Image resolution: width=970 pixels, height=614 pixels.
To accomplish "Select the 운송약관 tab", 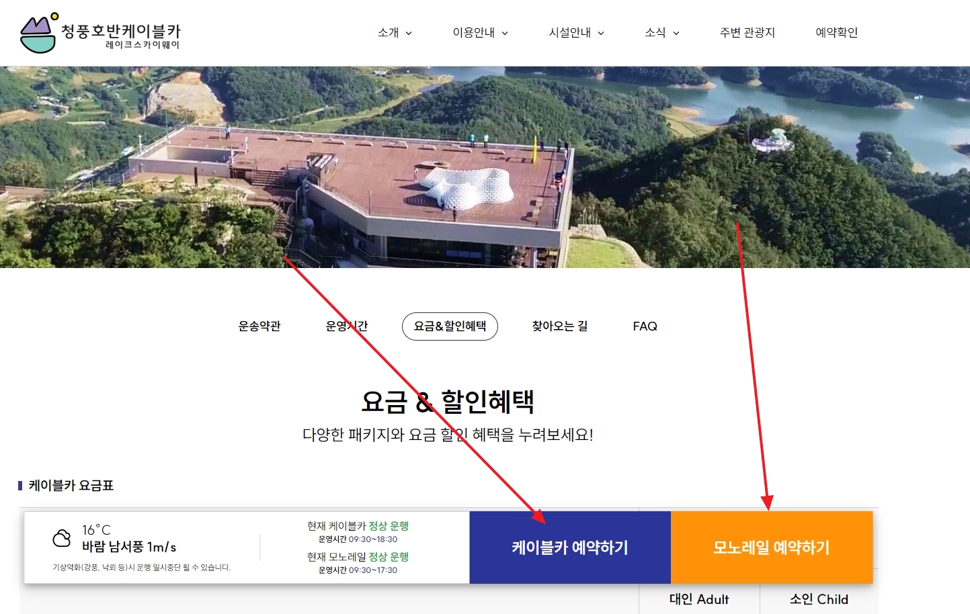I will [x=260, y=326].
